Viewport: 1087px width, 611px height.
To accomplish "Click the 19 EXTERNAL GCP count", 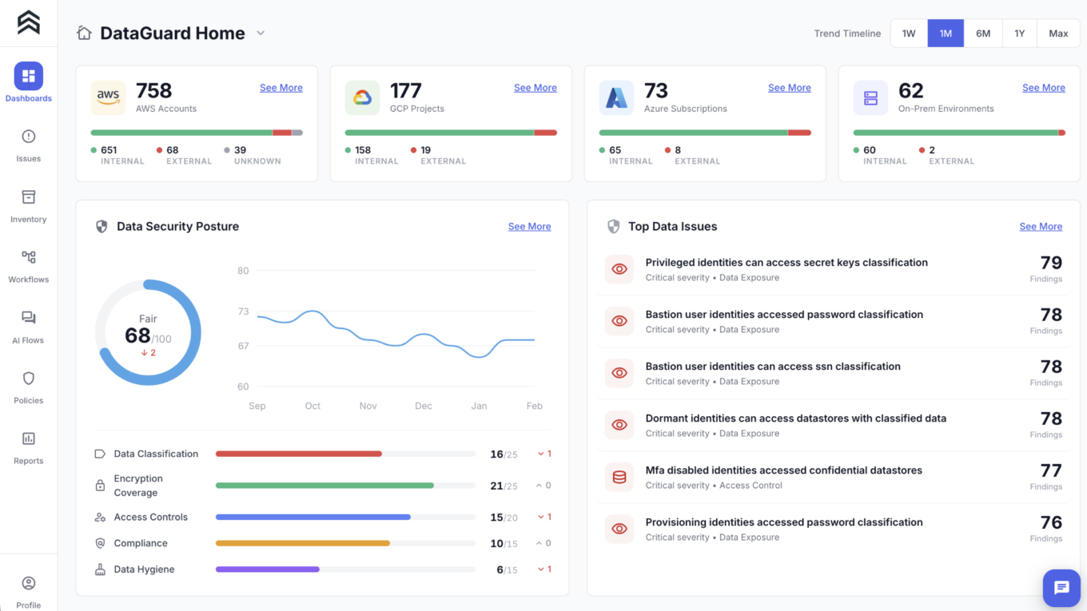I will (x=438, y=155).
